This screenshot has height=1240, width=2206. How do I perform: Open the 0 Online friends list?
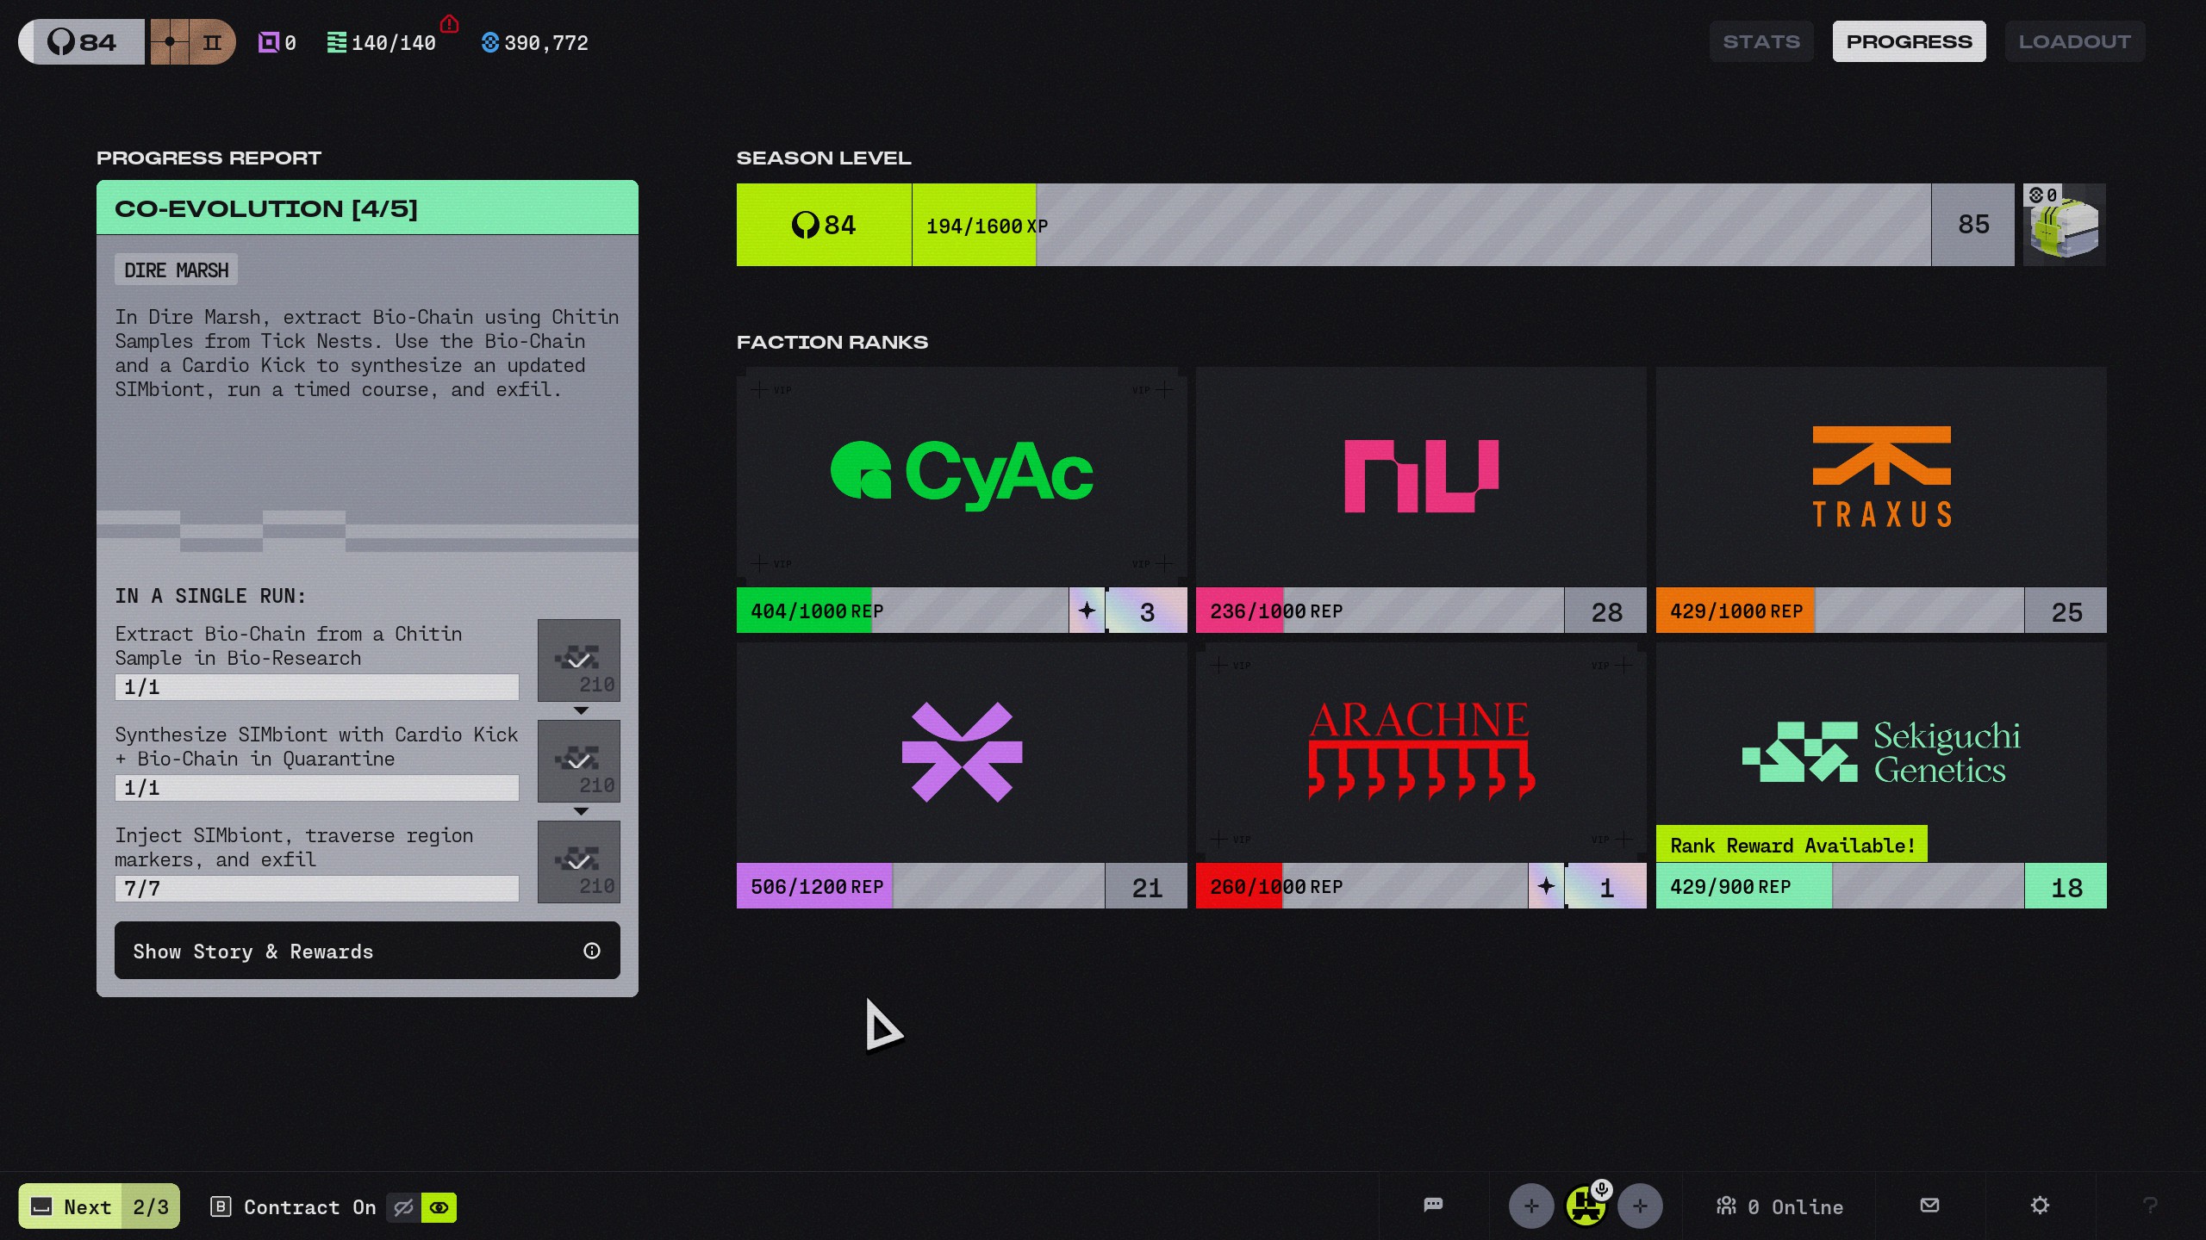[1779, 1206]
